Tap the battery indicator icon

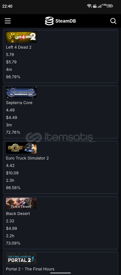[x=110, y=6]
